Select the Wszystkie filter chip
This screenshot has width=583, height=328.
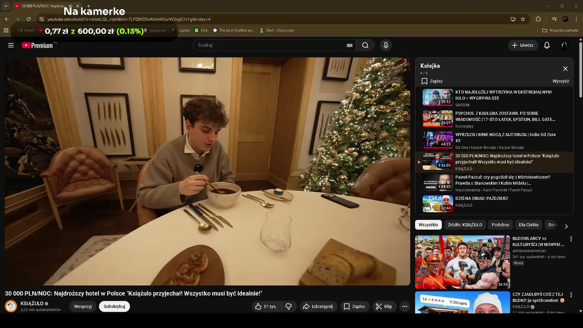click(x=428, y=225)
